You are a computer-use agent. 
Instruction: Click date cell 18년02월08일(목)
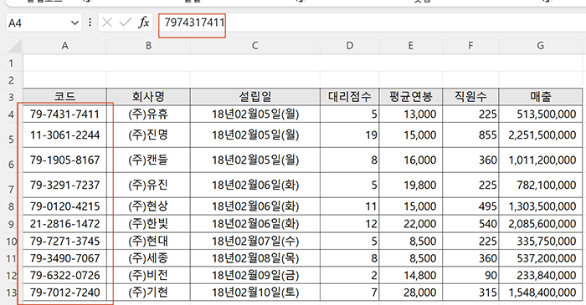click(x=254, y=258)
